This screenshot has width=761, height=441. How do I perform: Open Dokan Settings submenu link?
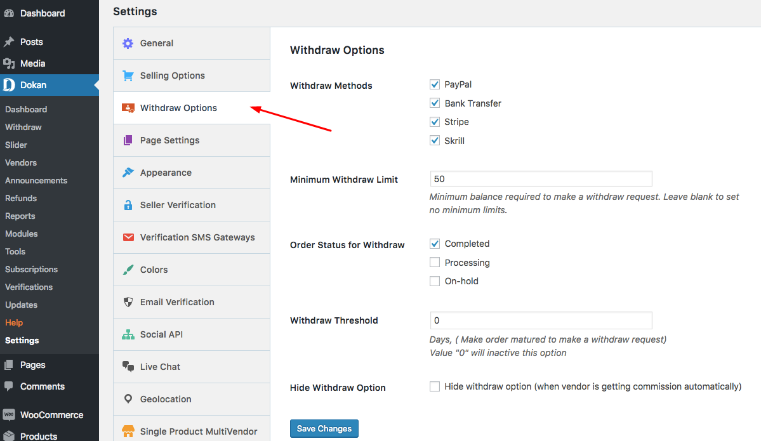point(22,341)
